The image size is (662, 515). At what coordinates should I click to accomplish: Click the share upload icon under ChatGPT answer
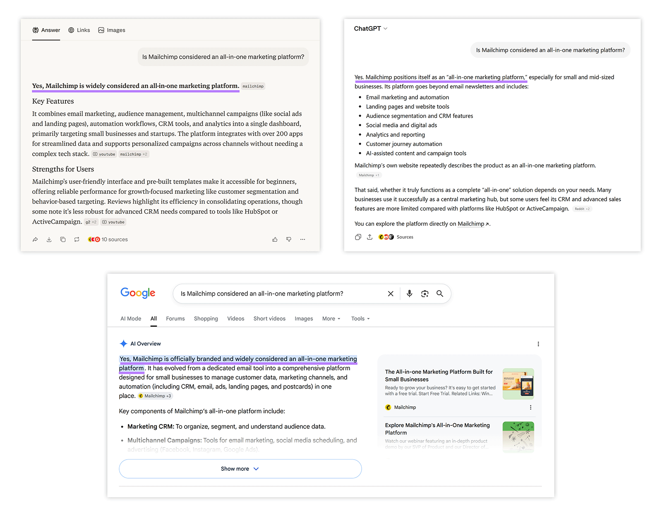[370, 237]
